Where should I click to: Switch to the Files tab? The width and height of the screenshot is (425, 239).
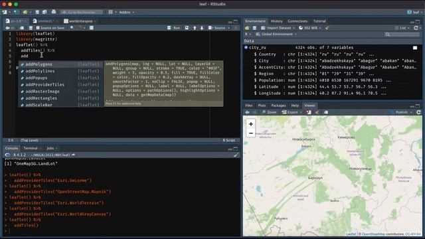pos(249,106)
